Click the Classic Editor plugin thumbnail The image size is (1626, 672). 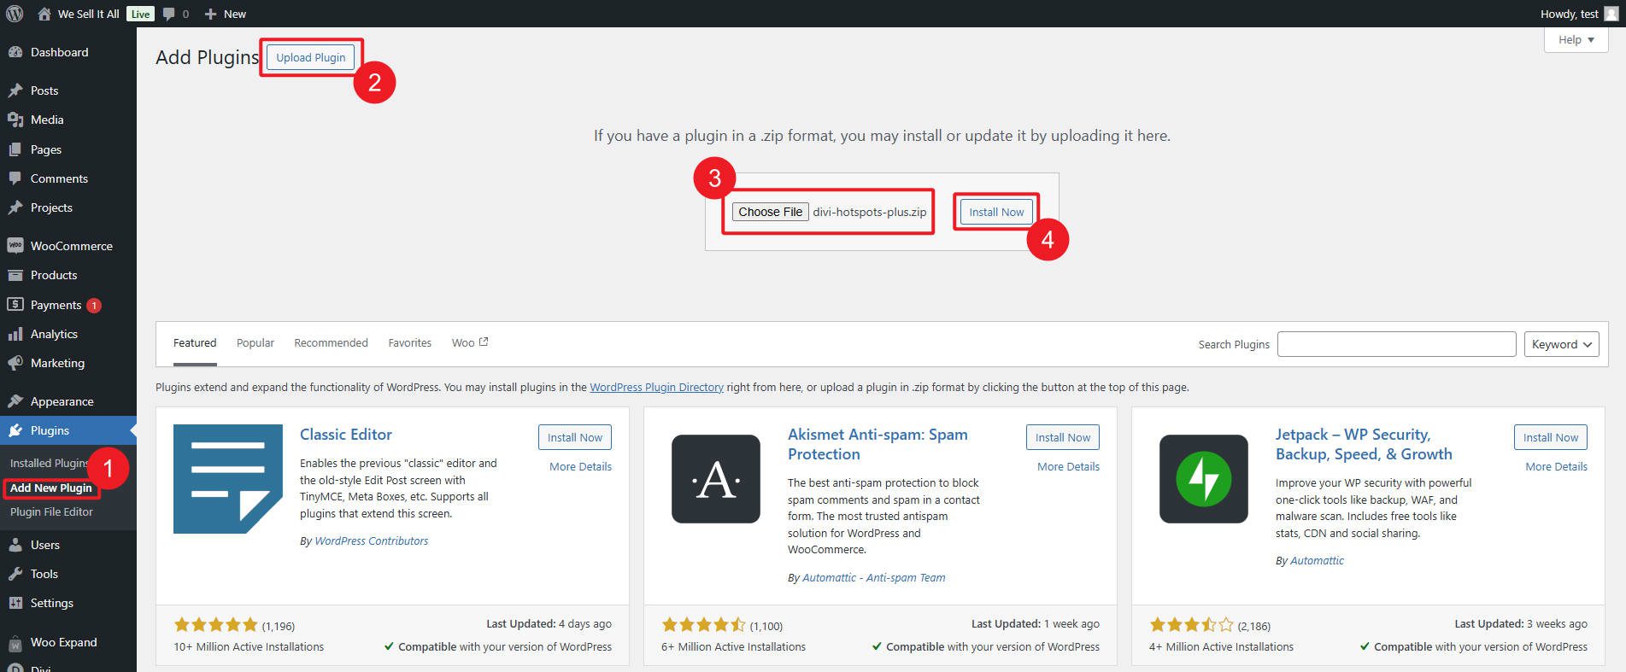click(228, 479)
